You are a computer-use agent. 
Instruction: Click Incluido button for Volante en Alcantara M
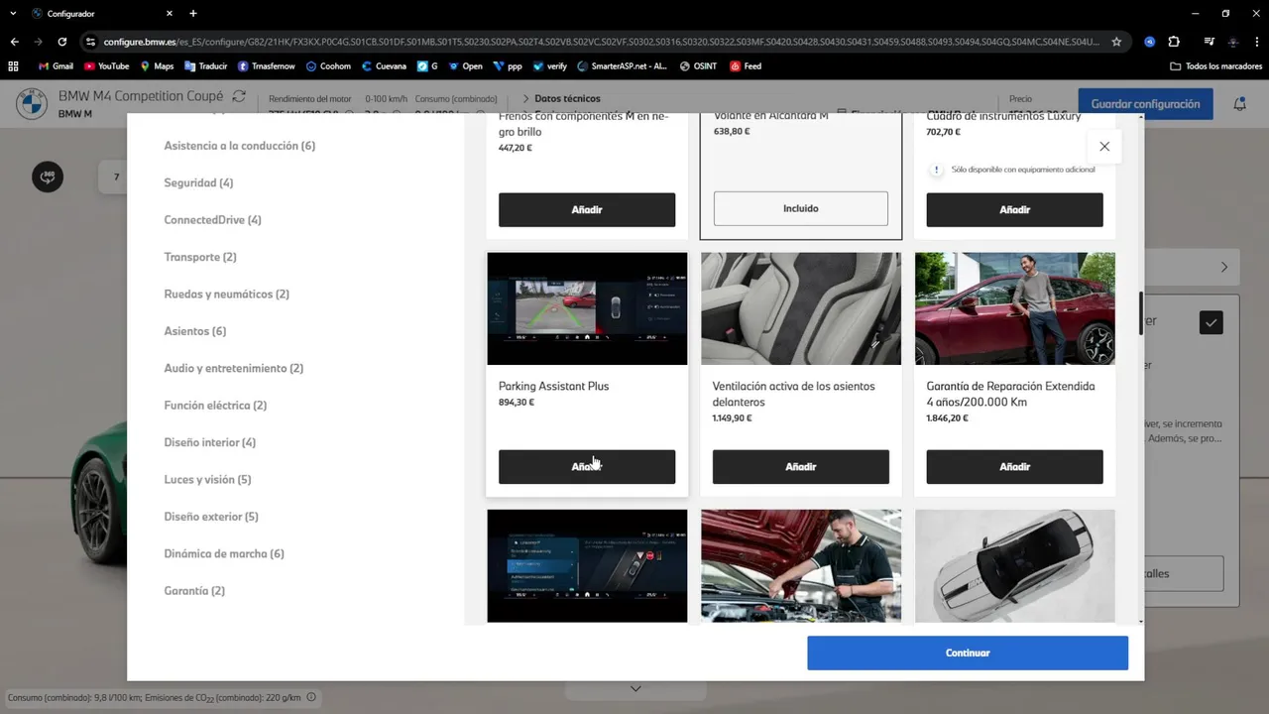click(801, 209)
